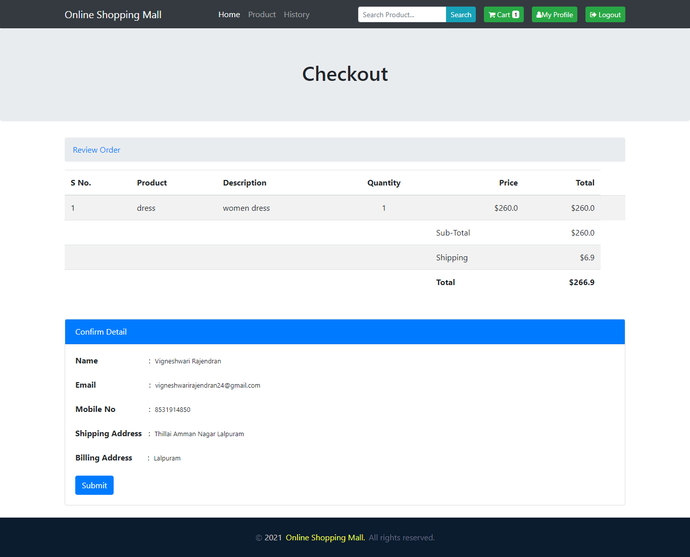Click the S No. column header

point(81,182)
